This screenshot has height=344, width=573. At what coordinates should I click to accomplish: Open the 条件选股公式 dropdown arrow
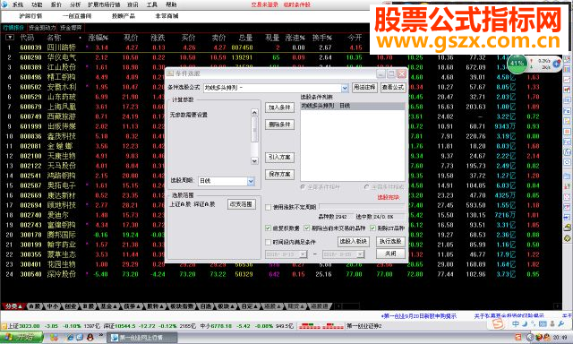(x=344, y=88)
